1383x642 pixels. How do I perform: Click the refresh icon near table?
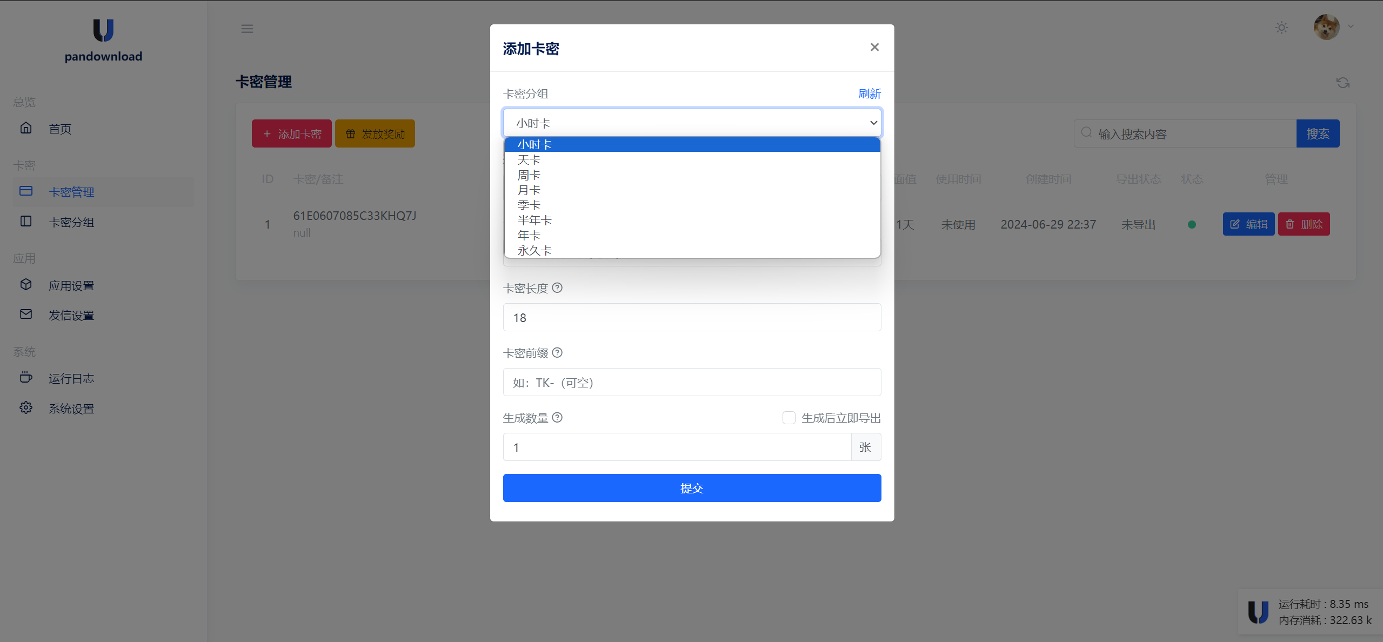point(1342,83)
